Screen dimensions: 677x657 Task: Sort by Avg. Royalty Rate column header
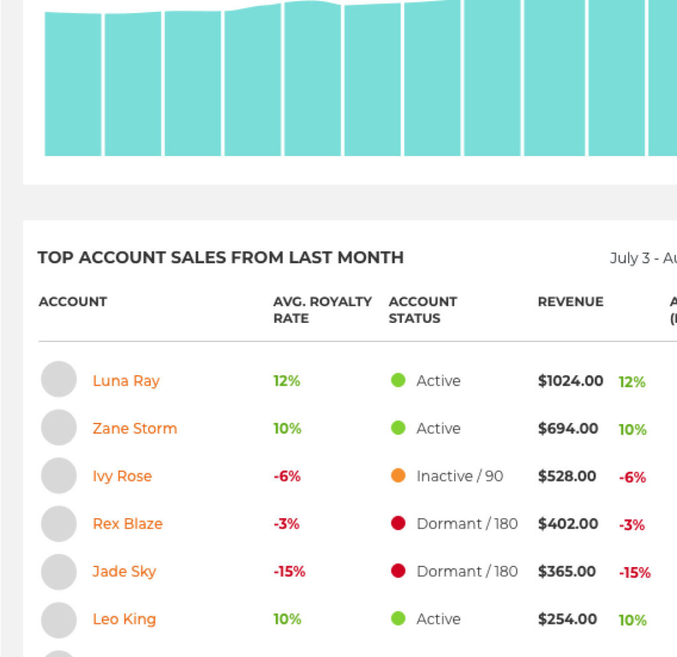pos(322,310)
